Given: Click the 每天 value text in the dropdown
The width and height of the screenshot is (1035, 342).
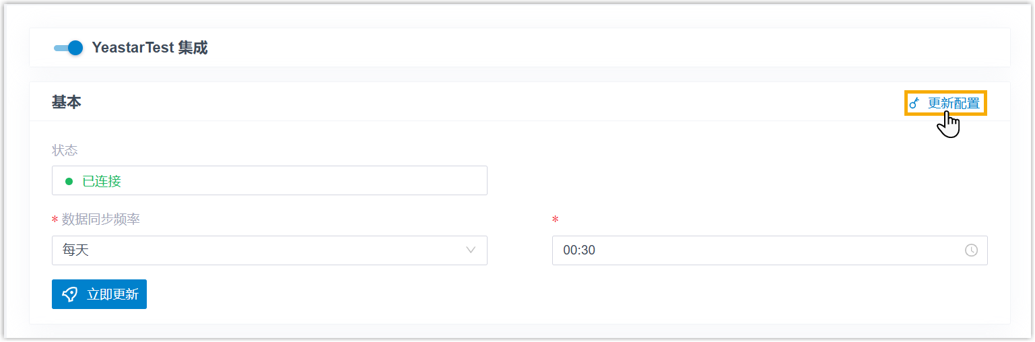Looking at the screenshot, I should 76,250.
